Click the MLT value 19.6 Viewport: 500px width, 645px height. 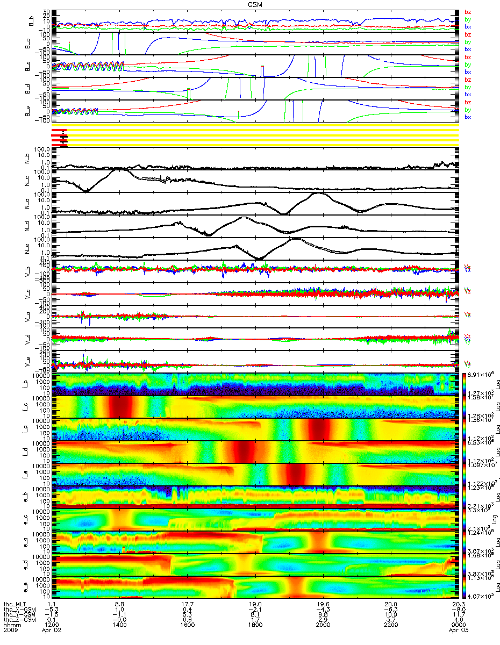[x=323, y=604]
